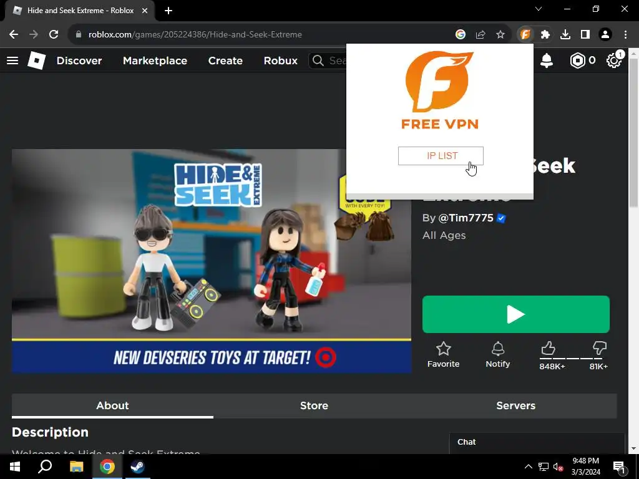Click the share page icon
639x479 pixels.
coord(480,35)
